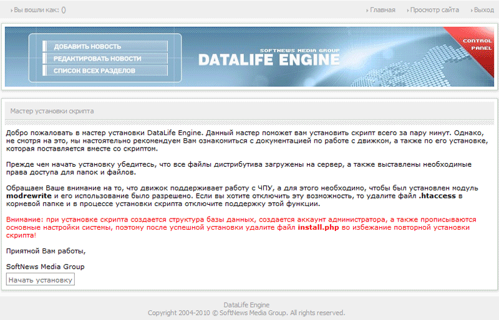
Task: Click the bold install.php text
Action: pos(318,227)
